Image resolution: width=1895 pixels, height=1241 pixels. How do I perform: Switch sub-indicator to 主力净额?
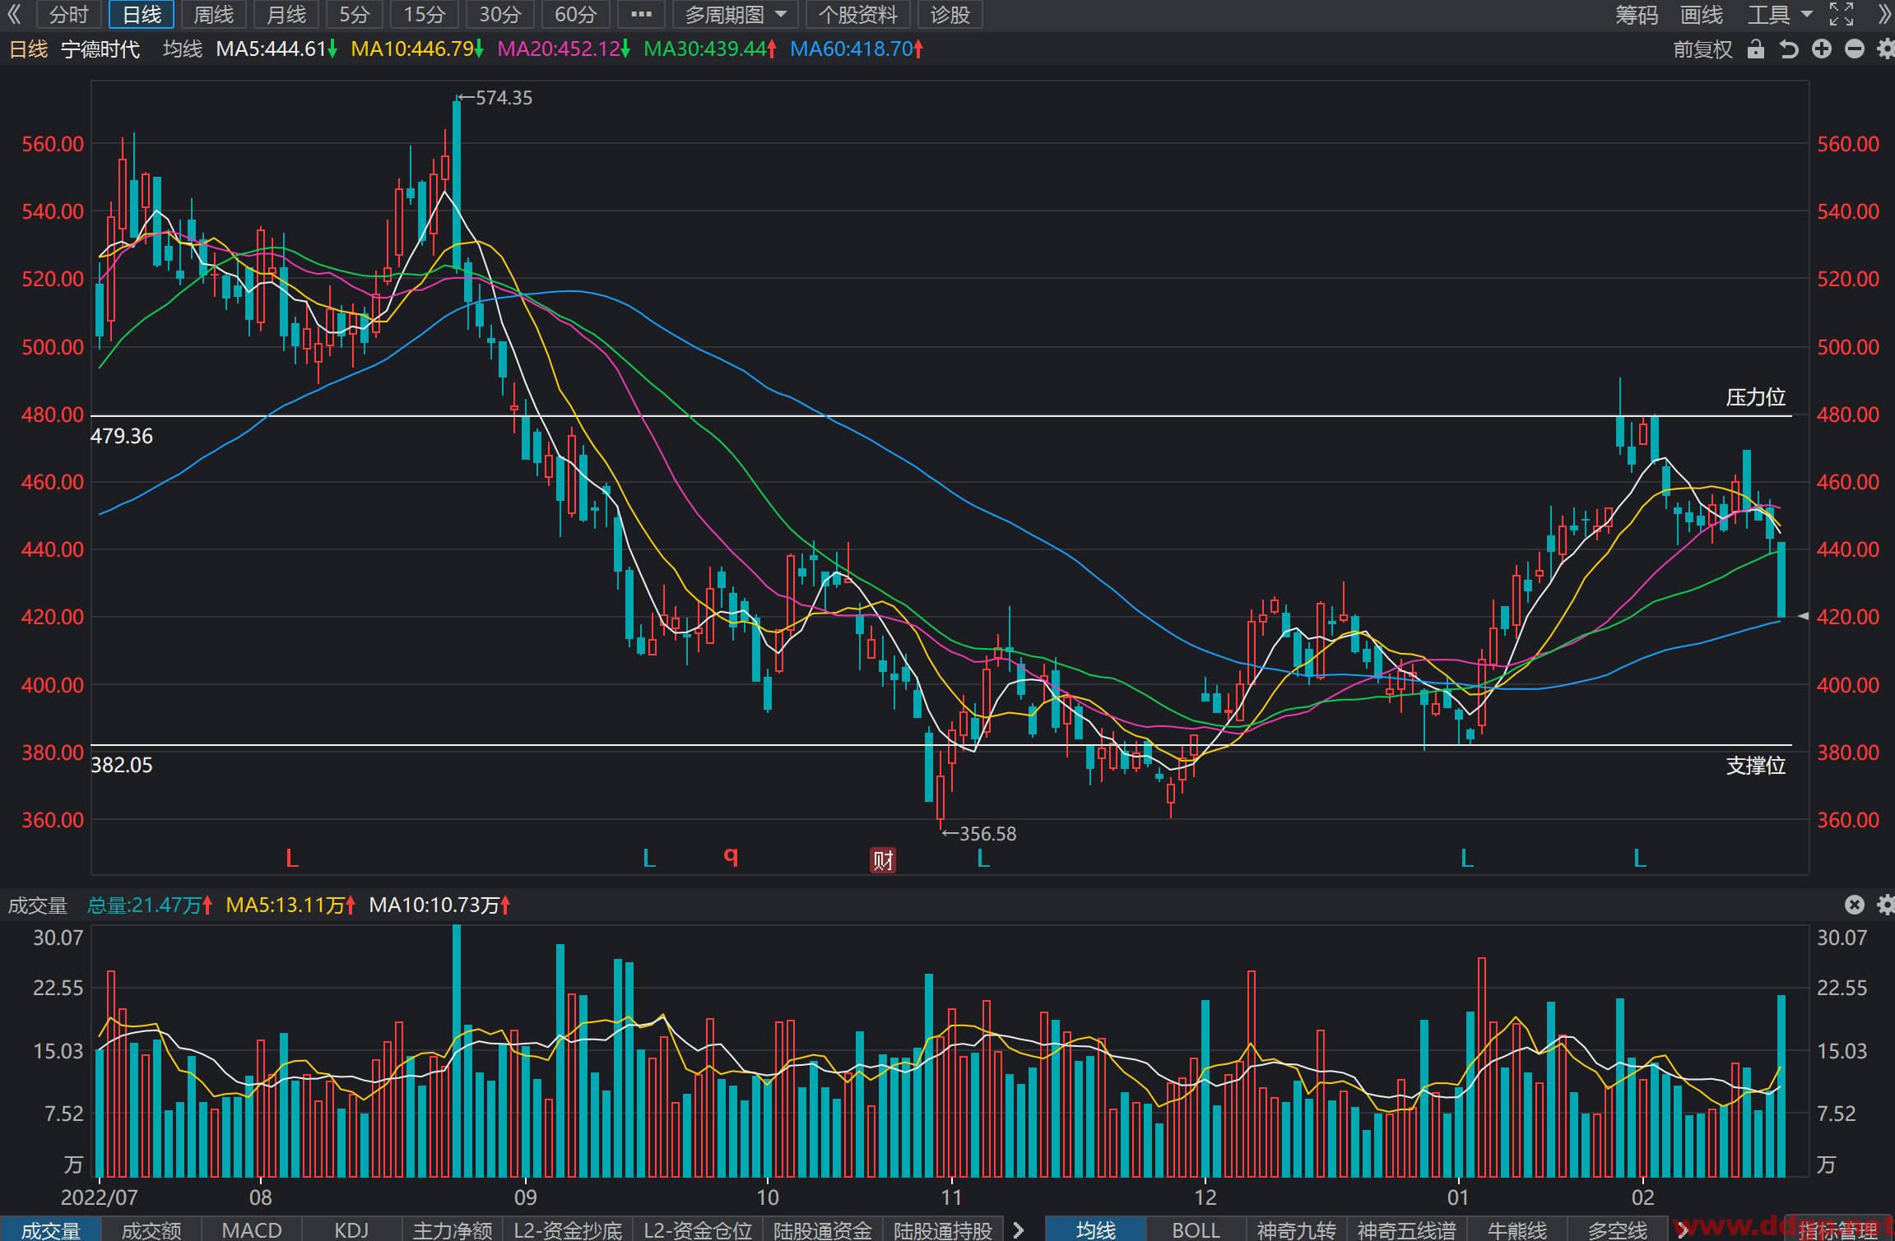[x=453, y=1230]
